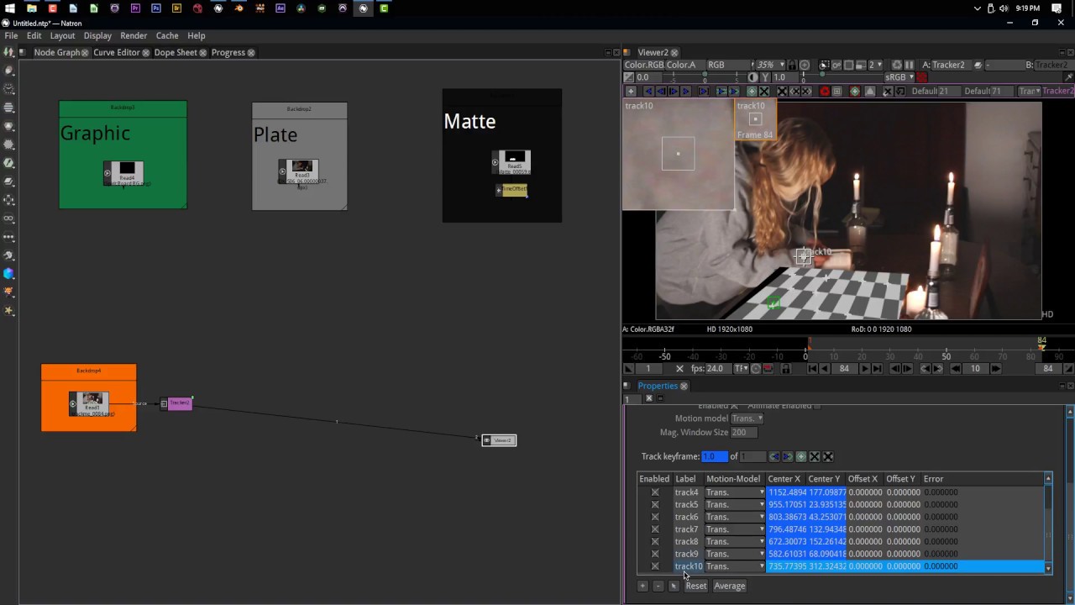Open track5 Motion-Model dropdown
Viewport: 1075px width, 605px height.
click(x=735, y=505)
